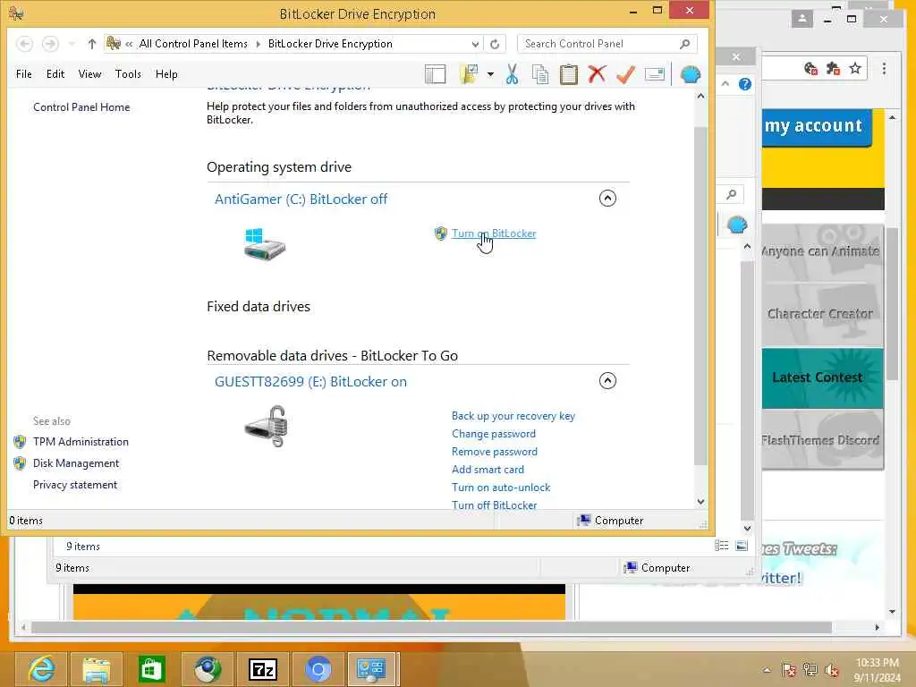This screenshot has height=687, width=916.
Task: Click the Up one level arrow
Action: [92, 44]
